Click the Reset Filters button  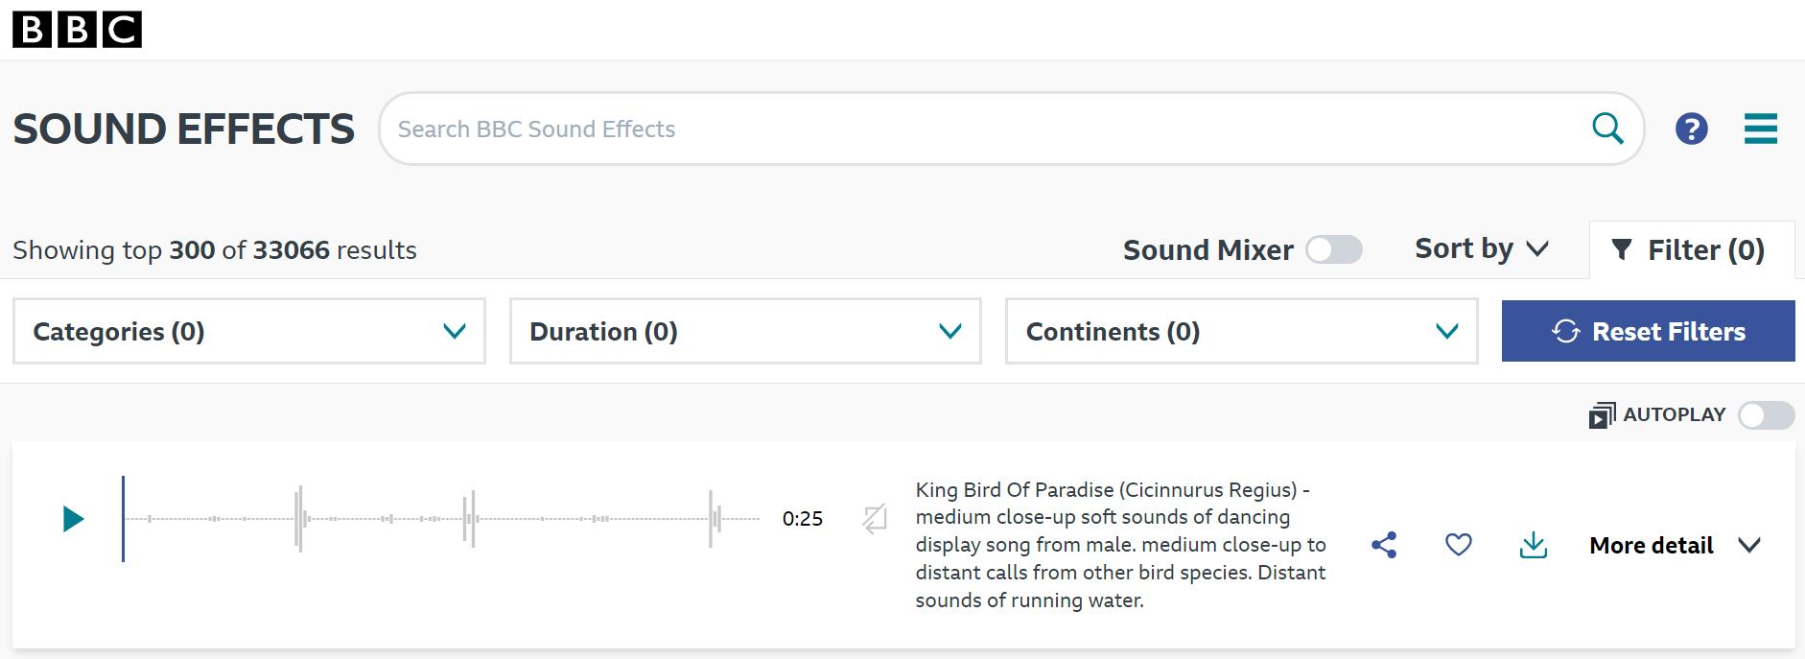pyautogui.click(x=1648, y=331)
